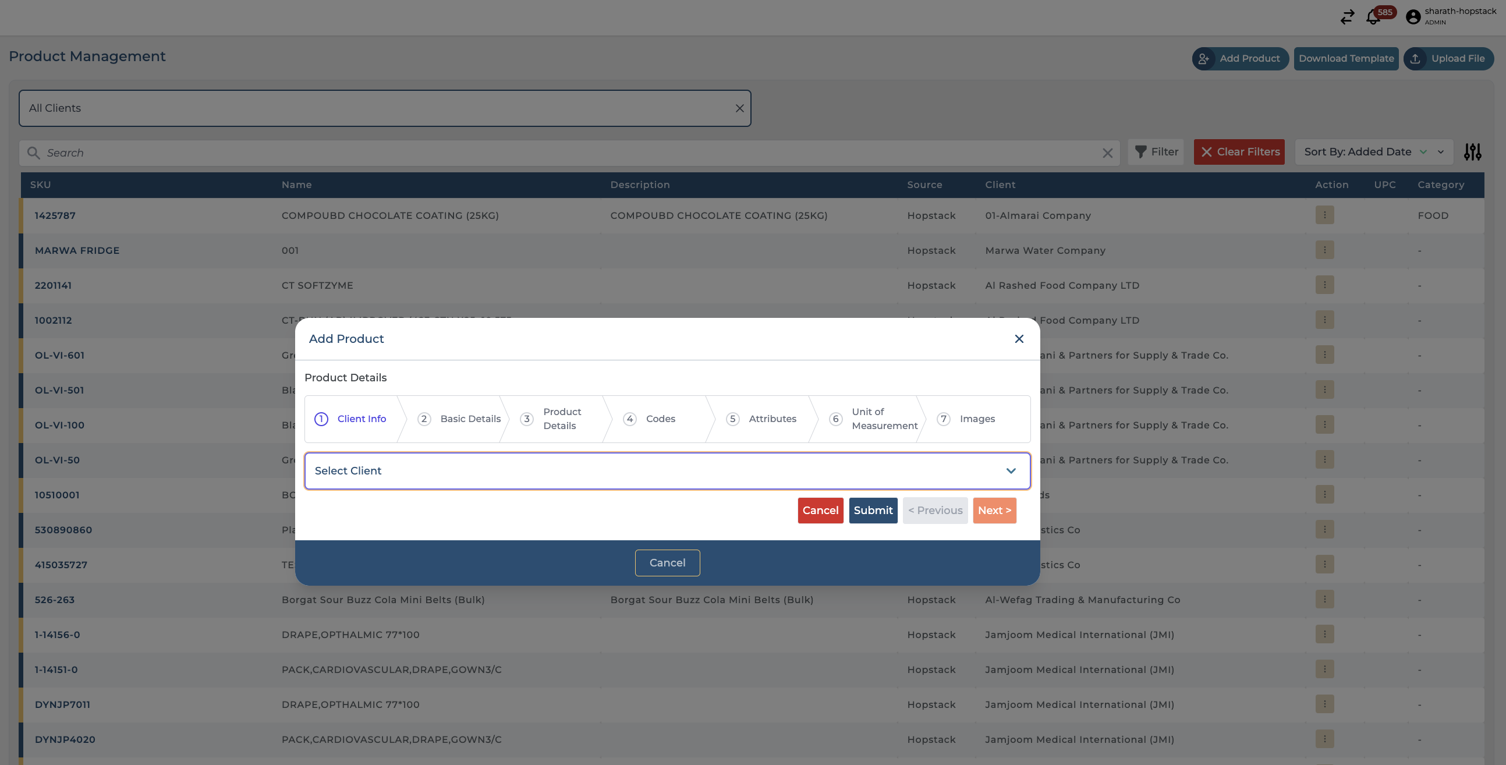Clear search with the X icon
The height and width of the screenshot is (765, 1506).
coord(1107,153)
